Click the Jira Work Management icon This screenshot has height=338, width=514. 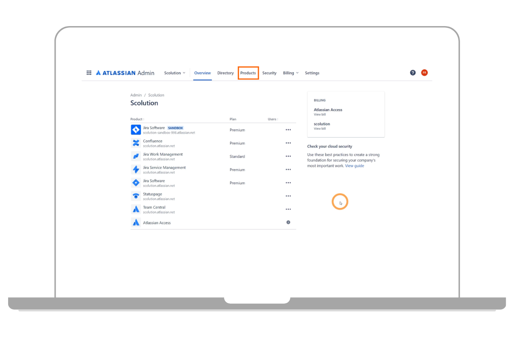point(136,156)
